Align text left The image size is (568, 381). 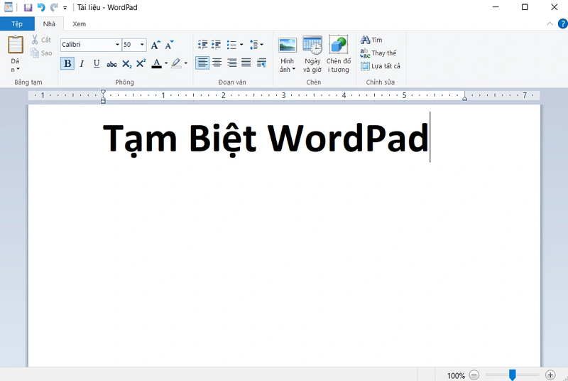coord(202,63)
